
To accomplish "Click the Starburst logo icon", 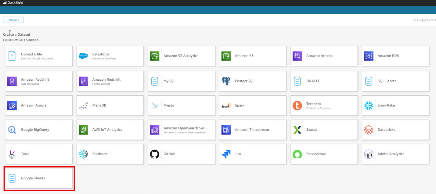I will (x=83, y=154).
